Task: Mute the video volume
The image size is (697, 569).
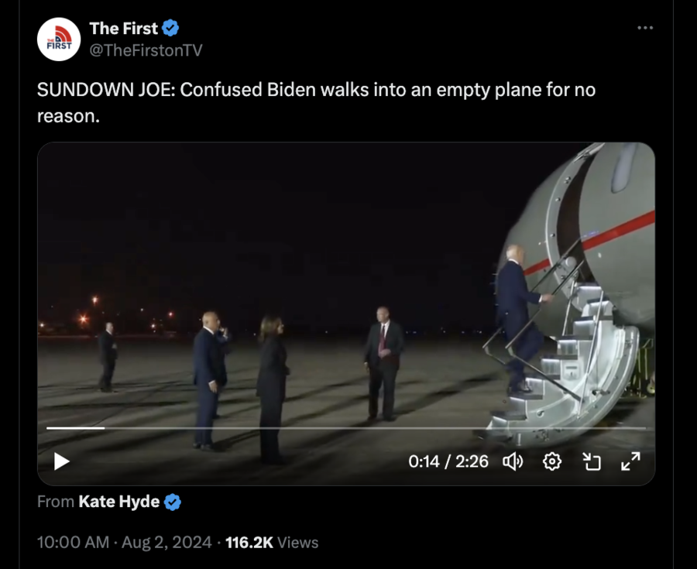Action: click(x=513, y=462)
